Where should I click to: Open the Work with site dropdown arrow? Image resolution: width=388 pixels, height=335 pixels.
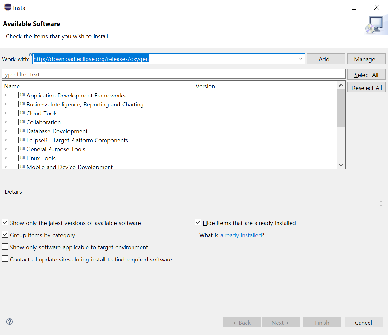(301, 59)
